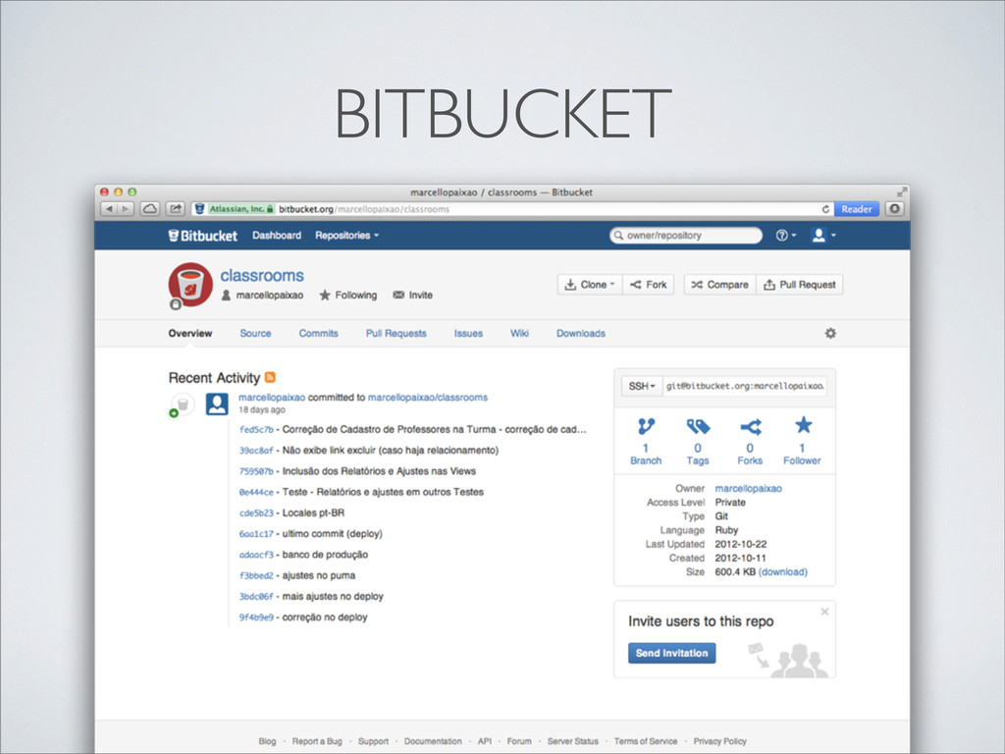Click the Reader button in address bar

point(856,209)
